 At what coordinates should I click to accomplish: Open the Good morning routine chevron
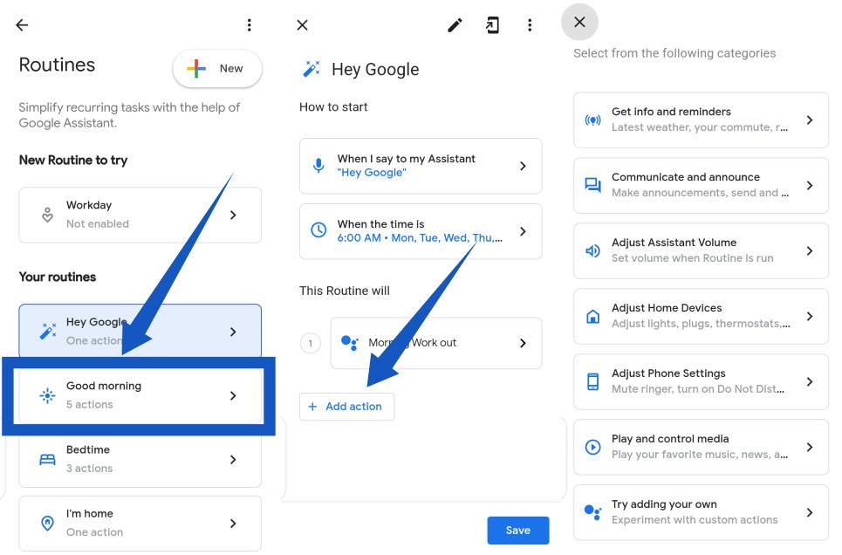click(x=233, y=396)
